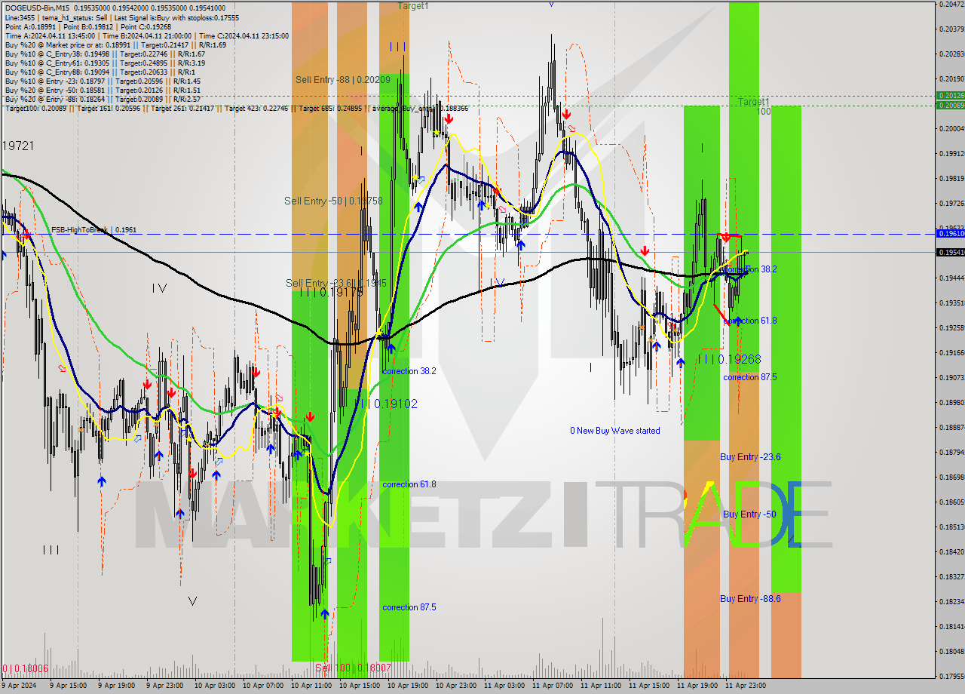Image resolution: width=965 pixels, height=694 pixels.
Task: Click the 'Buy %10 @ C_Entry38' info line
Action: pyautogui.click(x=105, y=54)
